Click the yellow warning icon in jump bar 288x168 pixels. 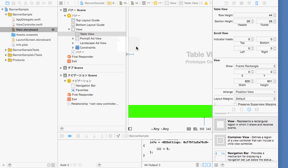click(206, 3)
